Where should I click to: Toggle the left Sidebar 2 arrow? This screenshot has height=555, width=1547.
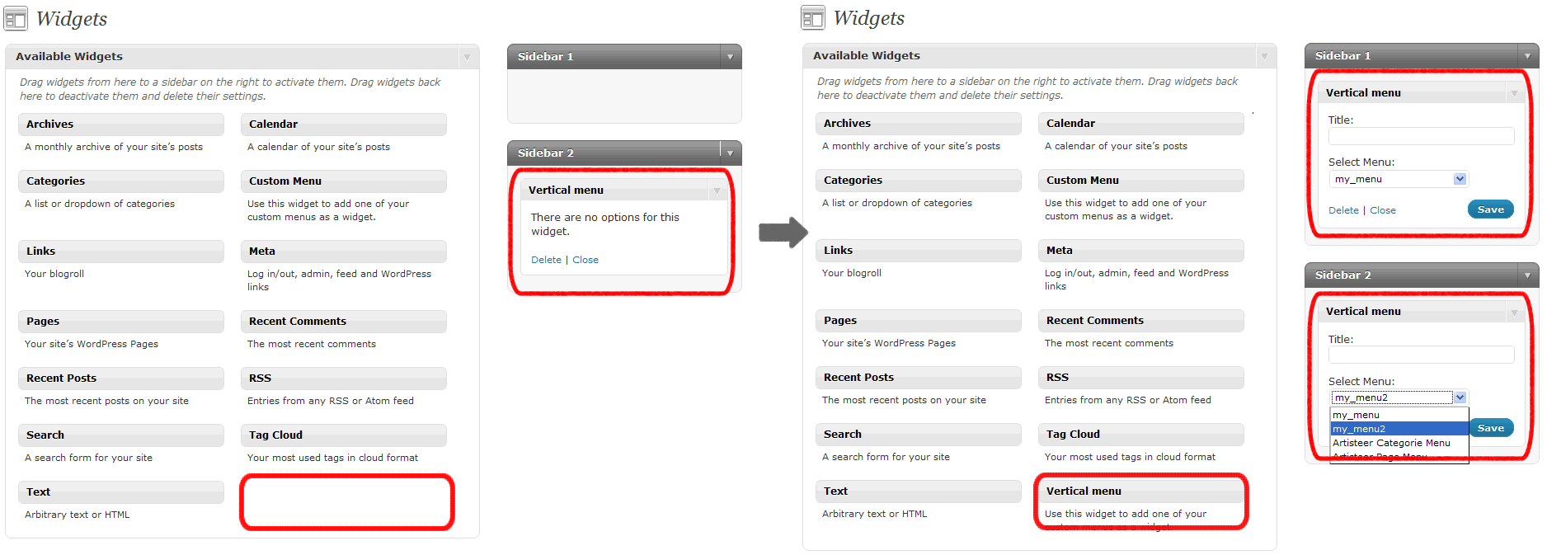pos(730,153)
